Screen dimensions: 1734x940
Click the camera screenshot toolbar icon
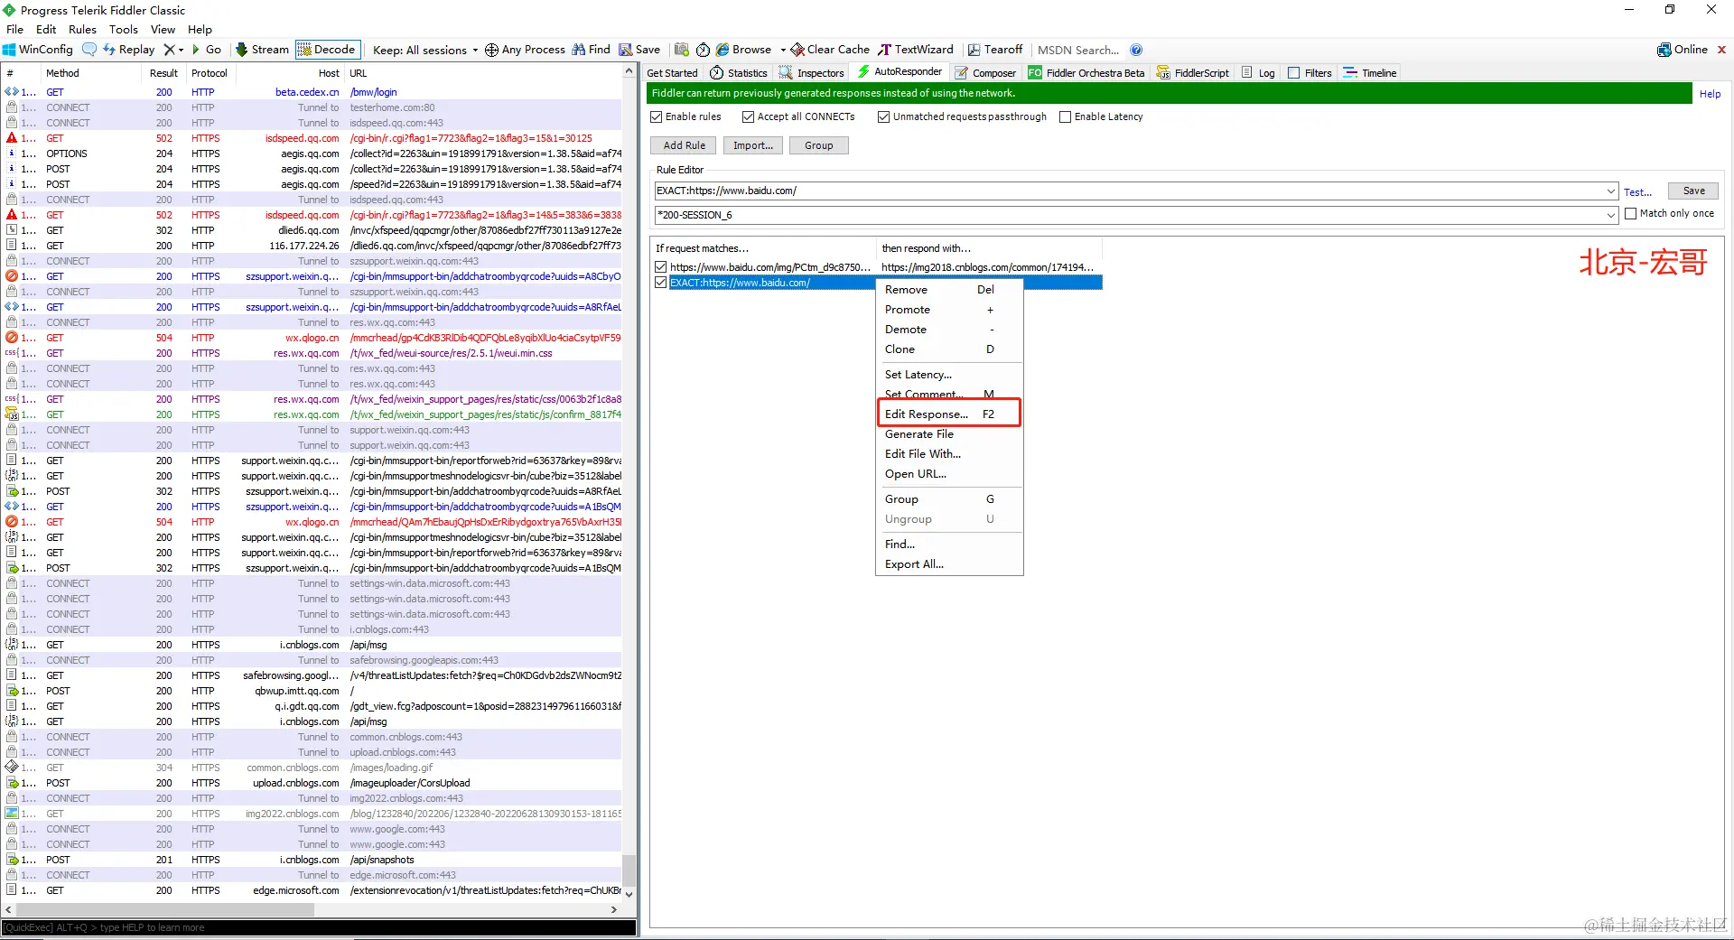[x=682, y=50]
